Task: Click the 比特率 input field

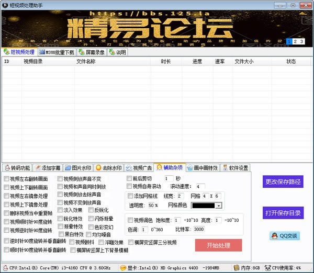Action: (199, 229)
